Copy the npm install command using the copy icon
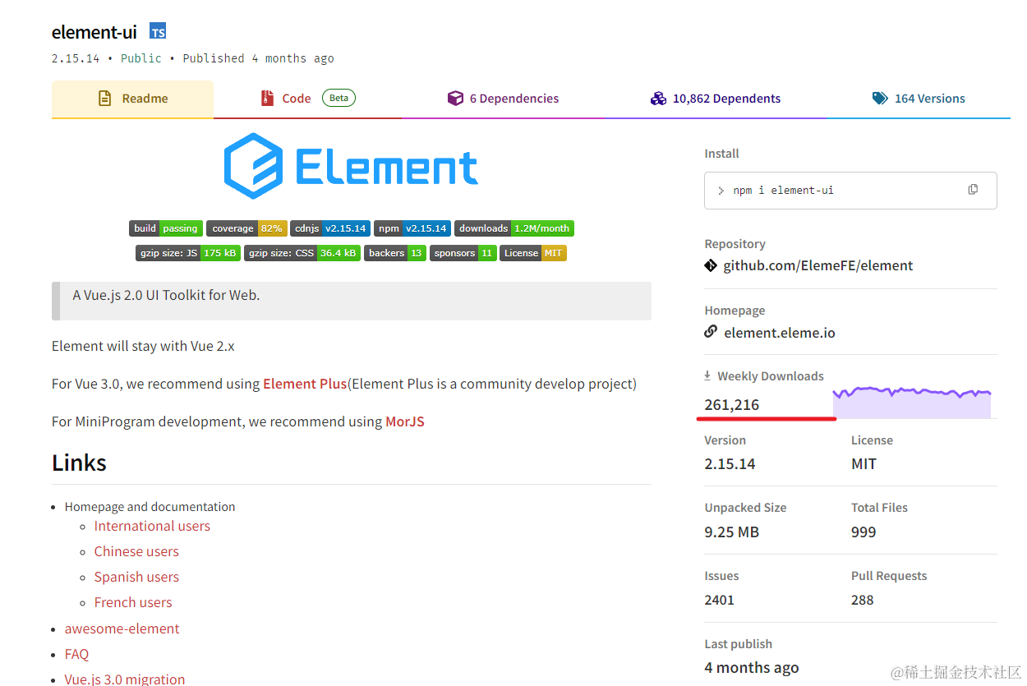 973,189
